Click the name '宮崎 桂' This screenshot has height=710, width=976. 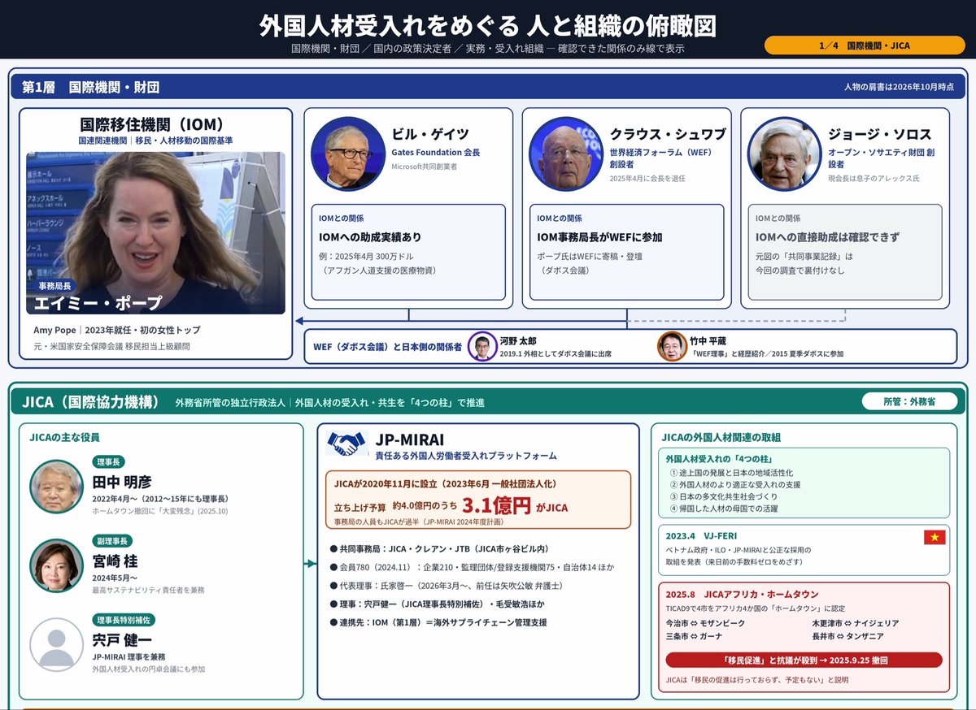(x=115, y=561)
